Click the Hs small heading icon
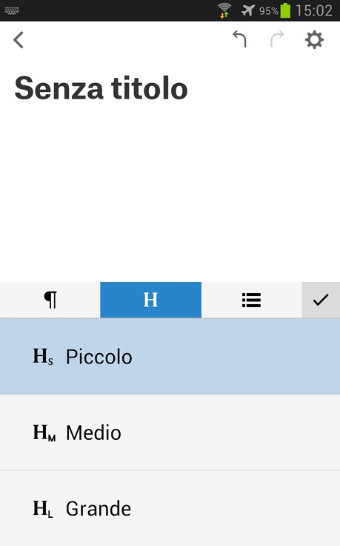 (43, 357)
